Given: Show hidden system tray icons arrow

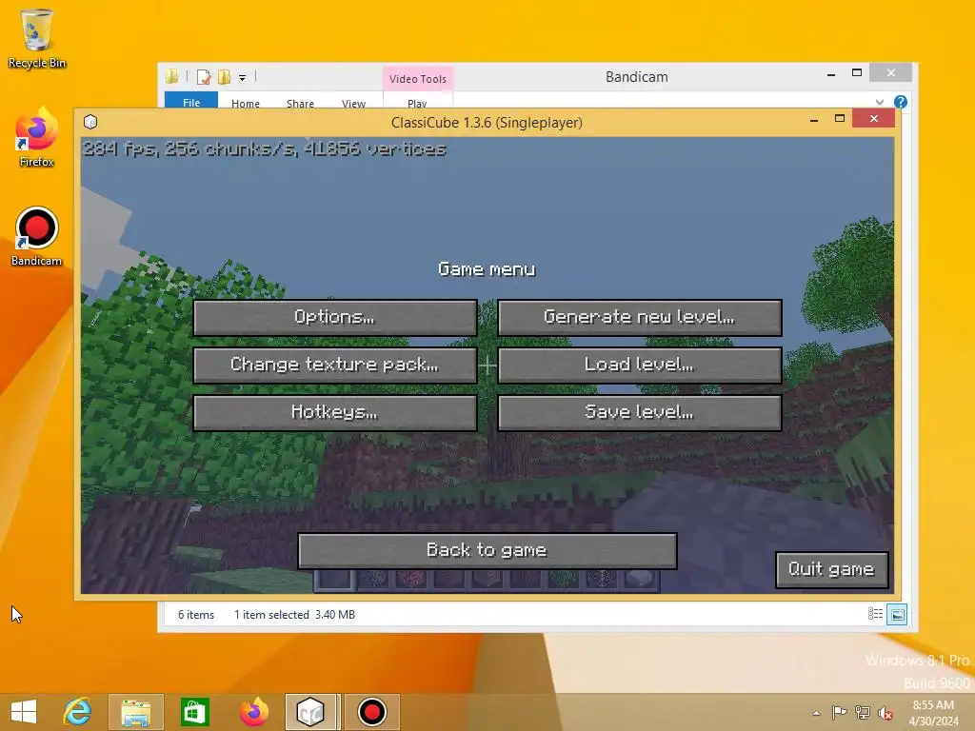Looking at the screenshot, I should tap(816, 713).
